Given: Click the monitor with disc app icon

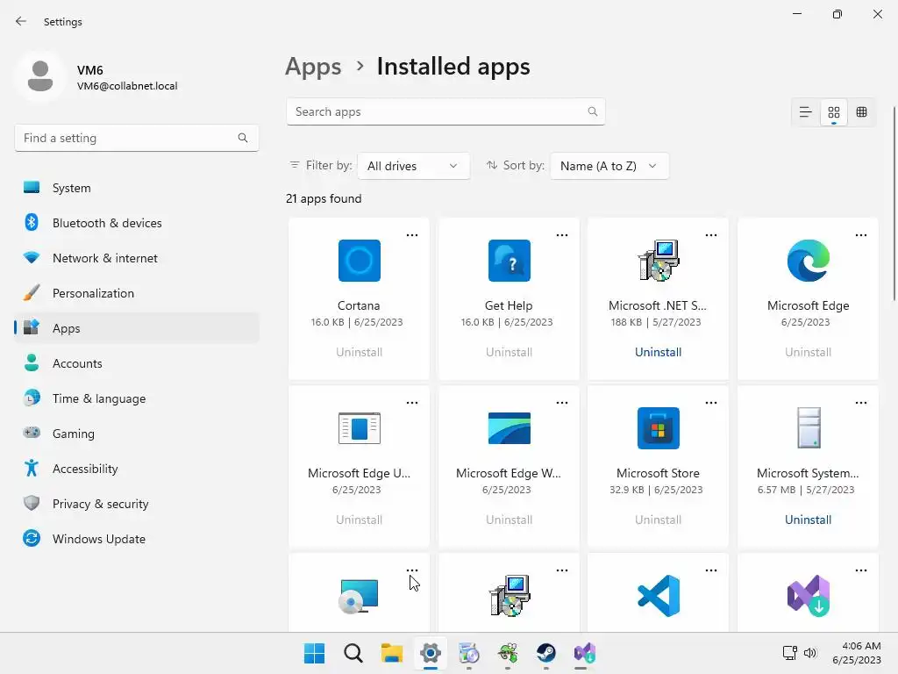Looking at the screenshot, I should [359, 596].
